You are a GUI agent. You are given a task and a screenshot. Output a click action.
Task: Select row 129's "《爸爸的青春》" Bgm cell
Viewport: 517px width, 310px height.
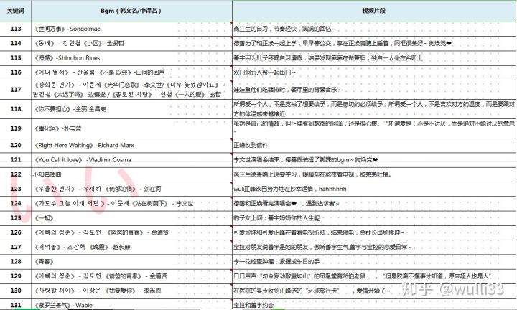(x=131, y=276)
